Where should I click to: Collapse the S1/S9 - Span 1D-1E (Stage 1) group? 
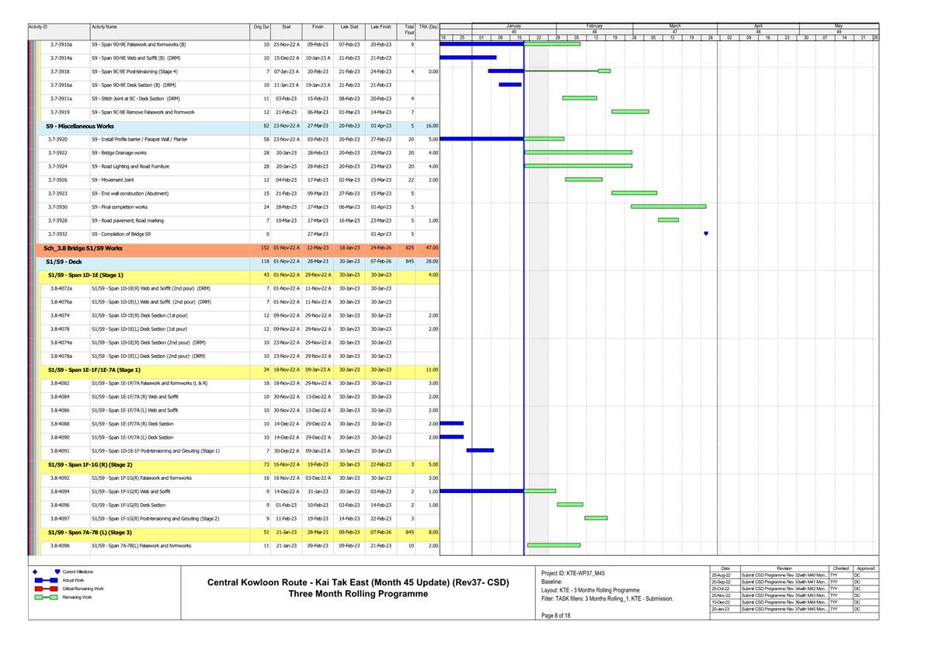[85, 275]
